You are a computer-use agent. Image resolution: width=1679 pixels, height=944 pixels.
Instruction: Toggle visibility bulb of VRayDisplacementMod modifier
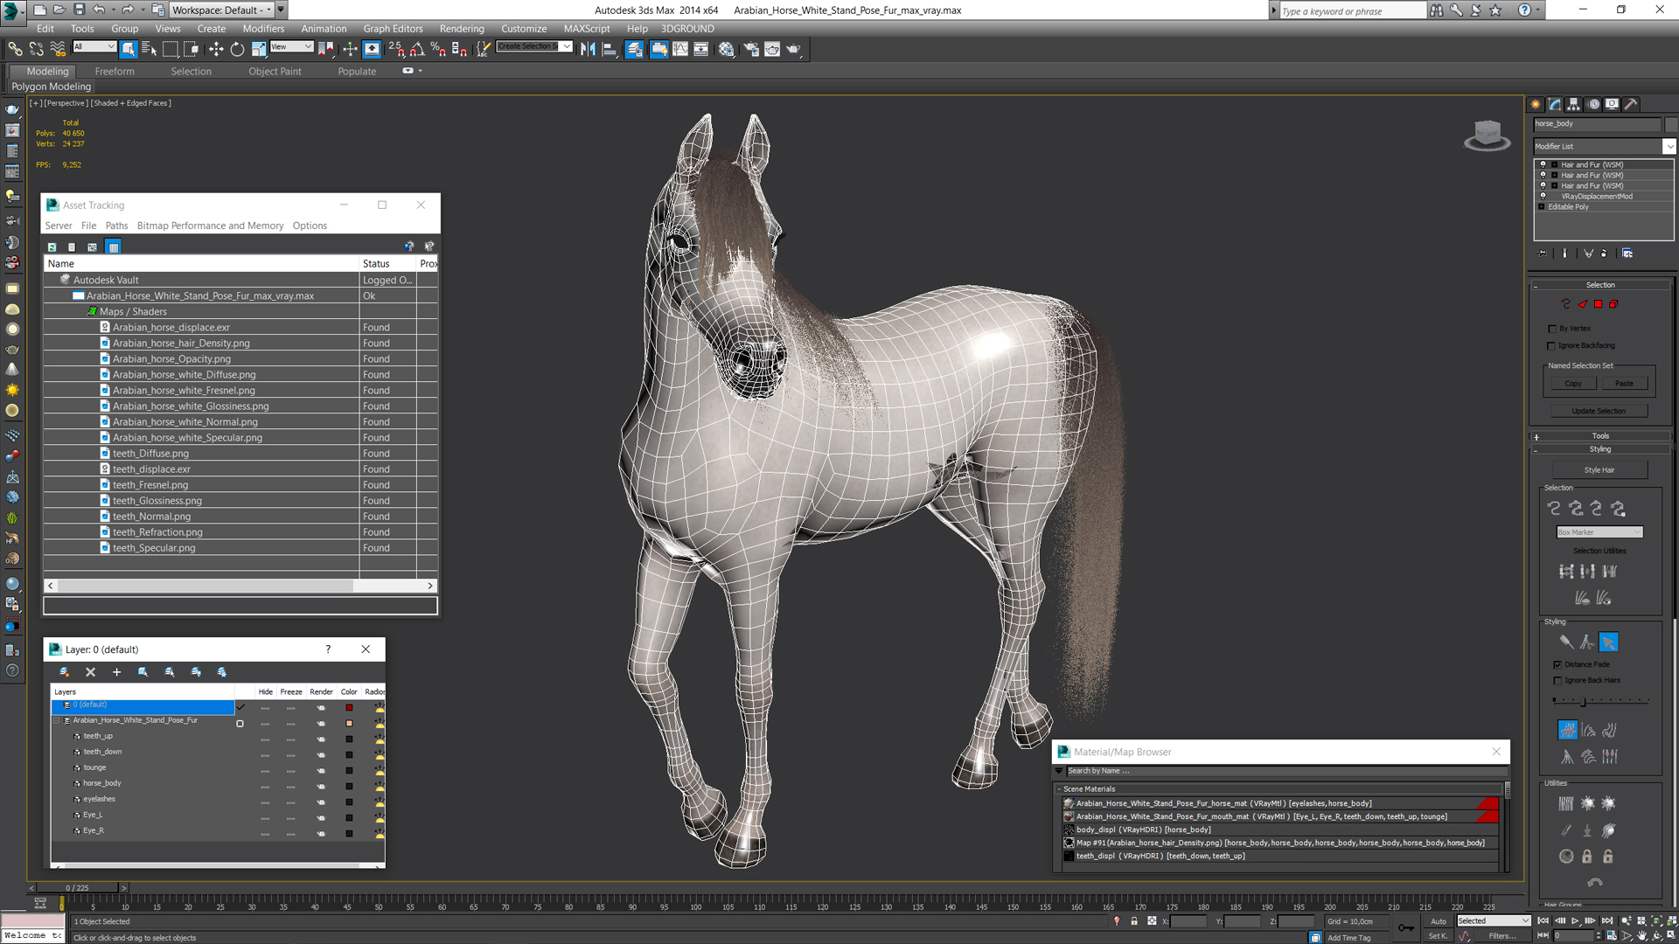1543,197
